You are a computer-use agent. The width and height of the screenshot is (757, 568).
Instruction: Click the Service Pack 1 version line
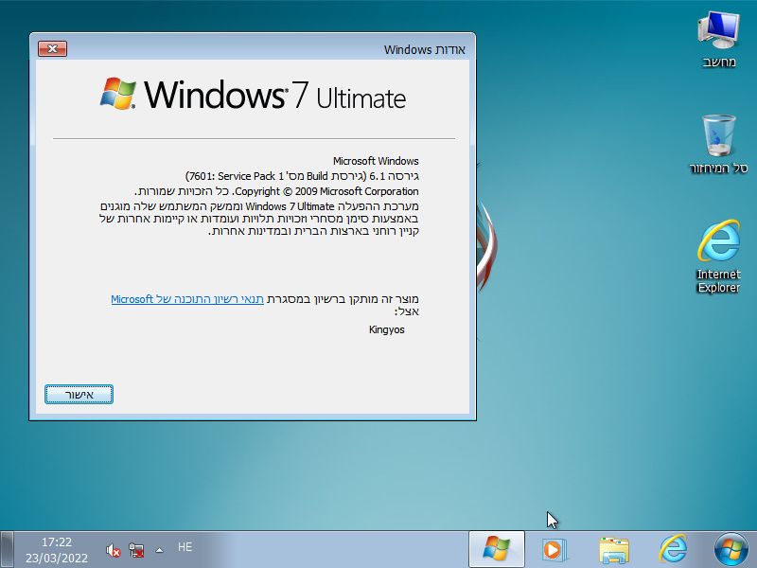(x=302, y=176)
